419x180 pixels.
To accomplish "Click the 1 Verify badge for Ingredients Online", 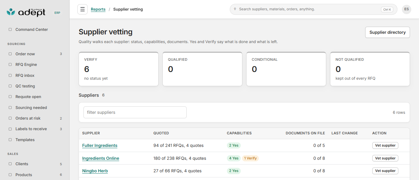I will pos(250,158).
